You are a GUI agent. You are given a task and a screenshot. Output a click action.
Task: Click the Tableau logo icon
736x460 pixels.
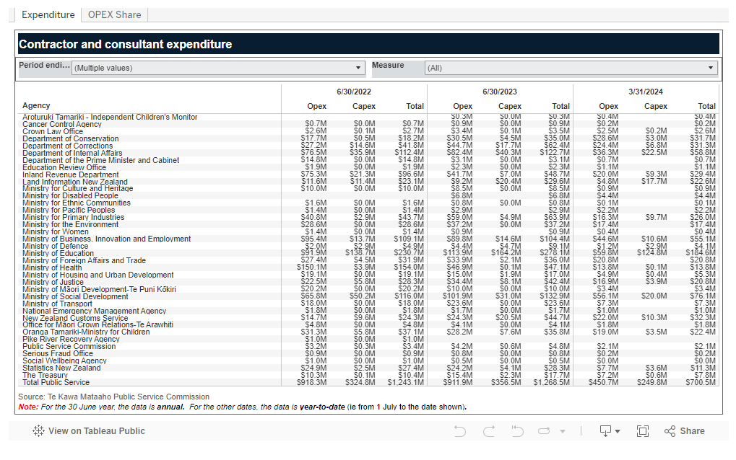(38, 431)
